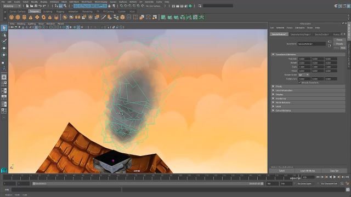This screenshot has width=351, height=197.
Task: Activate the Move tool in toolbox
Action: click(4, 48)
